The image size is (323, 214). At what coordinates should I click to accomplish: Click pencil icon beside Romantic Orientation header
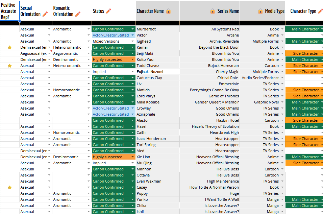tap(78, 14)
